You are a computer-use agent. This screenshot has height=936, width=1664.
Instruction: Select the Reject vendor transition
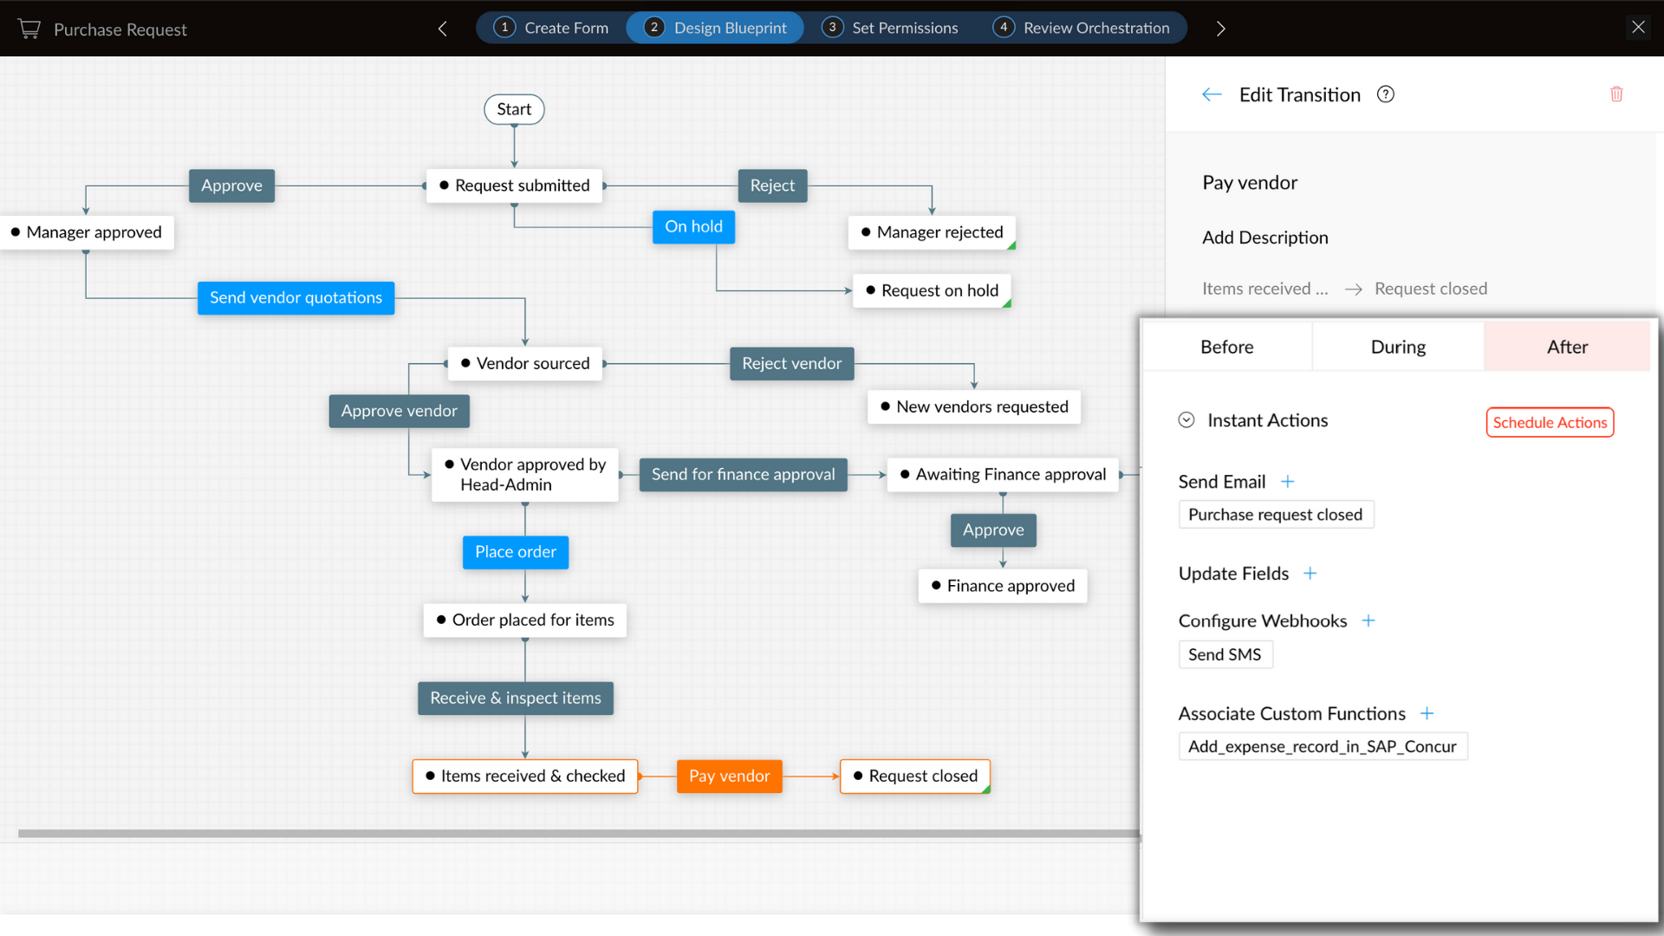[791, 364]
